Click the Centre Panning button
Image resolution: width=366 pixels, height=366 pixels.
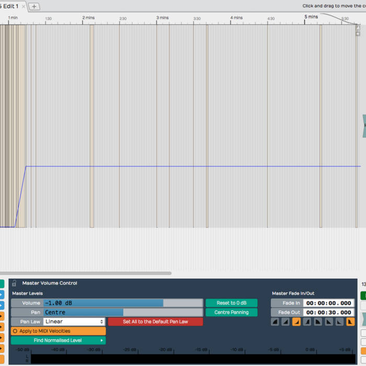[231, 312]
